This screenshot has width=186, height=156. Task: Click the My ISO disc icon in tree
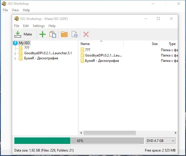(15, 43)
